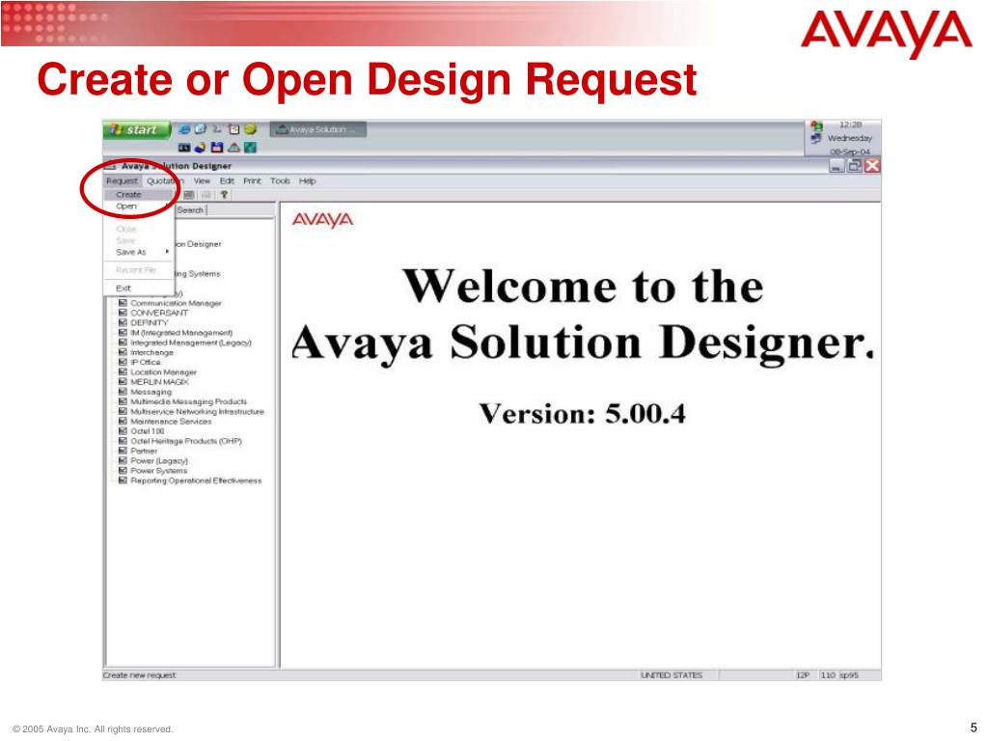Toggle the IP Office checkbox

pyautogui.click(x=123, y=363)
